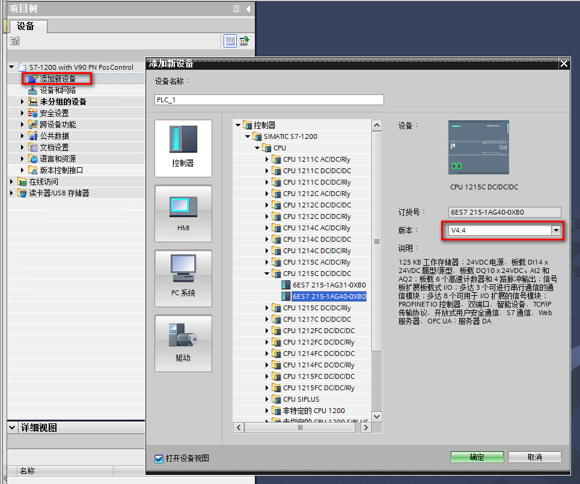The width and height of the screenshot is (580, 484).
Task: Select the 控制器 device category button
Action: pos(183,149)
